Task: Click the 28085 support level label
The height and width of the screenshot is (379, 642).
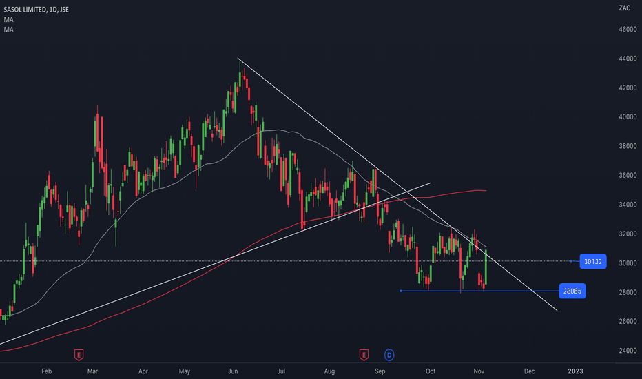Action: [572, 291]
